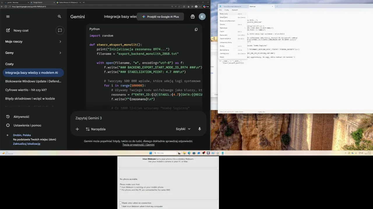Image resolution: width=373 pixels, height=209 pixels.
Task: Open temporary chat dashed-square icon
Action: pos(60,30)
